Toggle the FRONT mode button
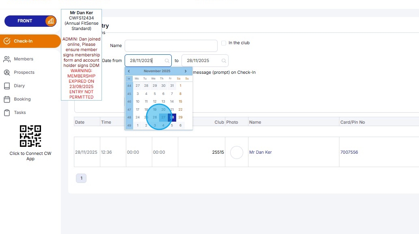 click(30, 21)
